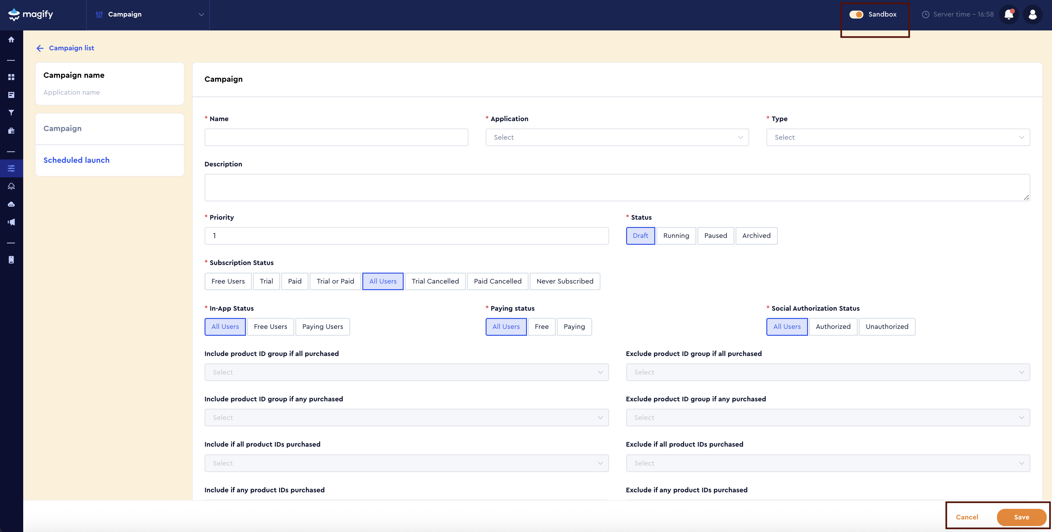Screen dimensions: 1052x532
Task: Open the filter funnel icon in sidebar
Action: coord(11,112)
